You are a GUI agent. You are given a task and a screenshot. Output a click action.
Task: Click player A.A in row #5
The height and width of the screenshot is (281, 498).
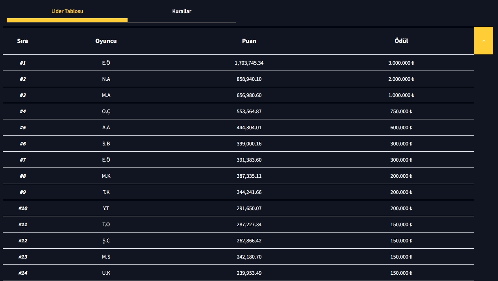pyautogui.click(x=106, y=127)
